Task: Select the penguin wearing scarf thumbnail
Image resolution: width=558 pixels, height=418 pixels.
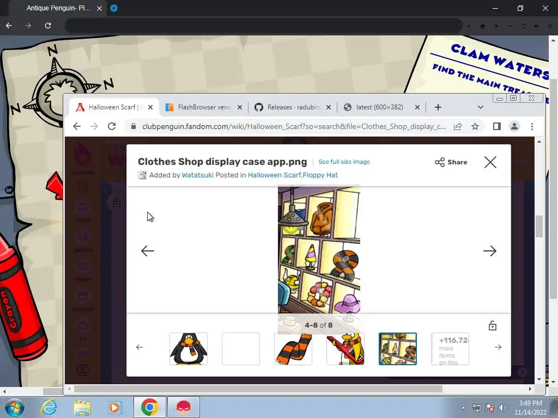Action: point(189,349)
